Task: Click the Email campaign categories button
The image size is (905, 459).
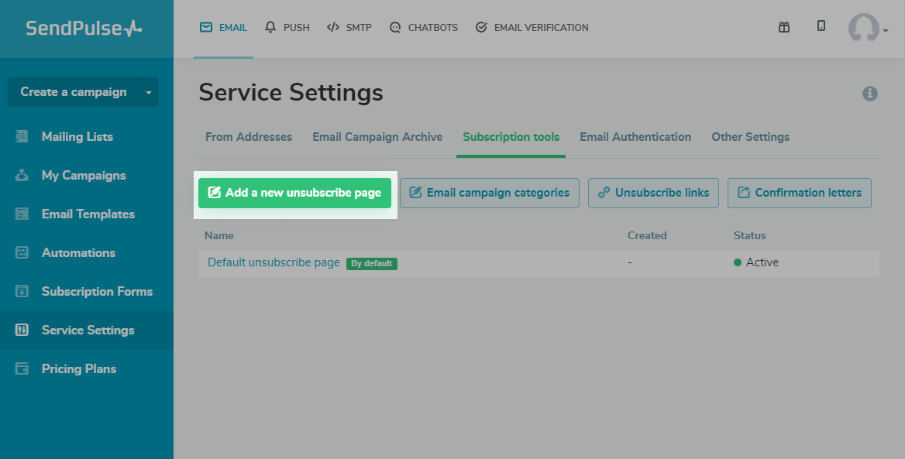Action: (x=490, y=193)
